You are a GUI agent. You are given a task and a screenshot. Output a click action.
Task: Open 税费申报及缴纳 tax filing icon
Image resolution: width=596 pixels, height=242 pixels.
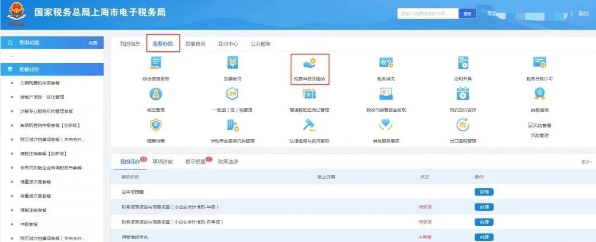tap(309, 64)
